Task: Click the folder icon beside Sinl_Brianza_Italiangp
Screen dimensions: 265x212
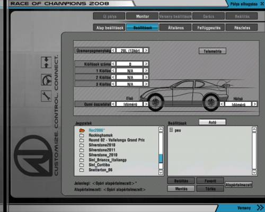Action: (82, 160)
